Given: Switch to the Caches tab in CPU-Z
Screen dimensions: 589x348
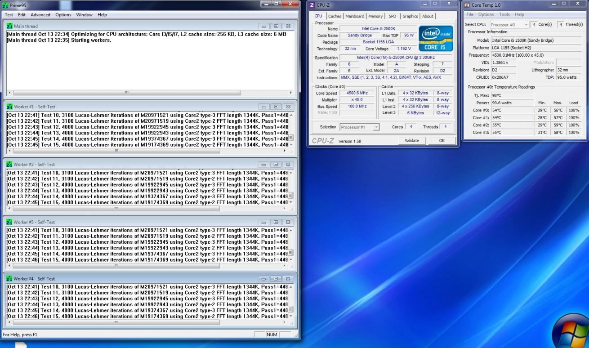Looking at the screenshot, I should tap(335, 16).
